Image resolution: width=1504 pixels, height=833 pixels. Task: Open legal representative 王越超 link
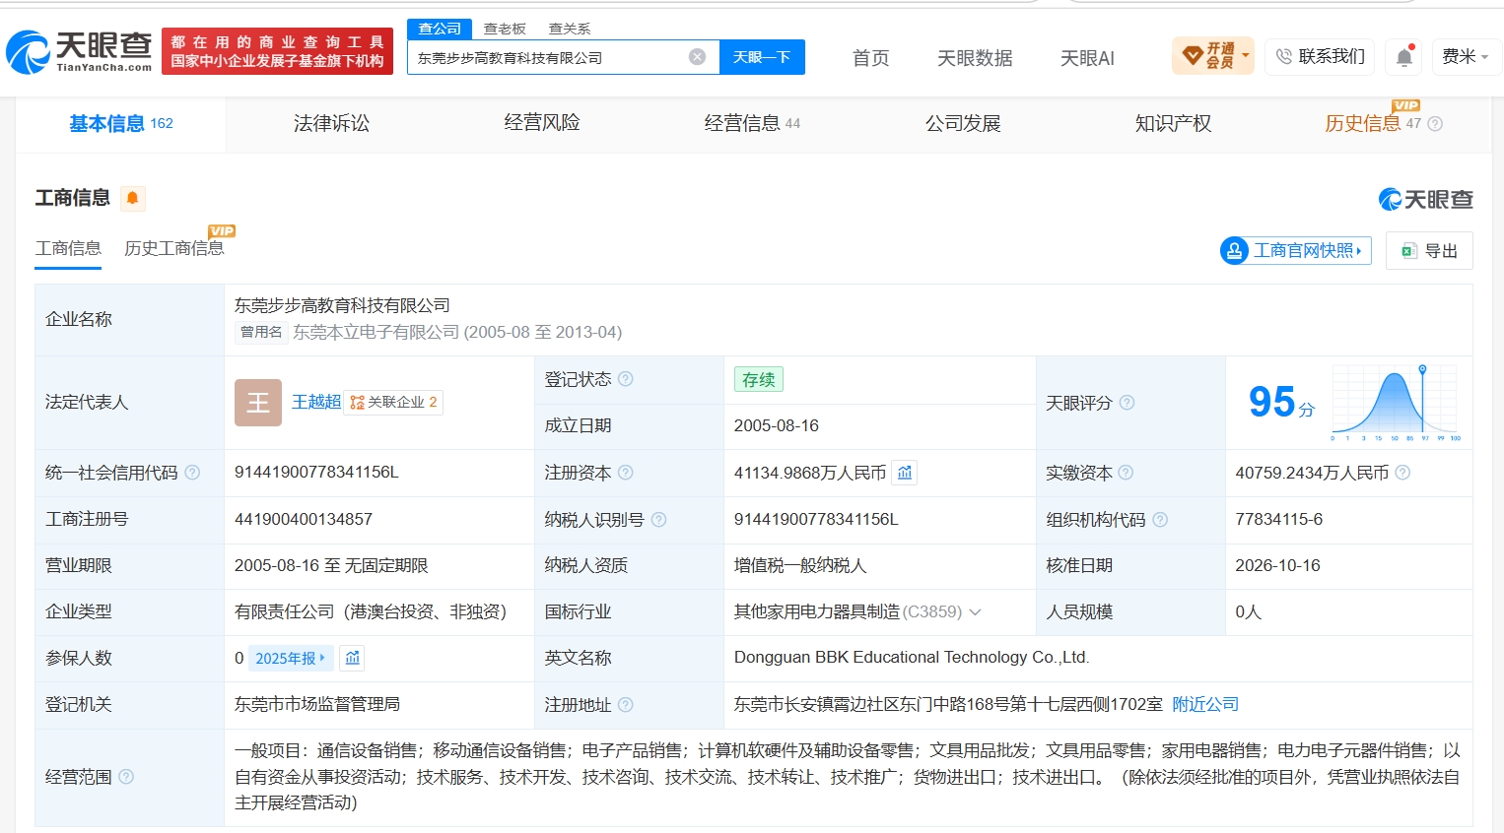click(x=316, y=402)
